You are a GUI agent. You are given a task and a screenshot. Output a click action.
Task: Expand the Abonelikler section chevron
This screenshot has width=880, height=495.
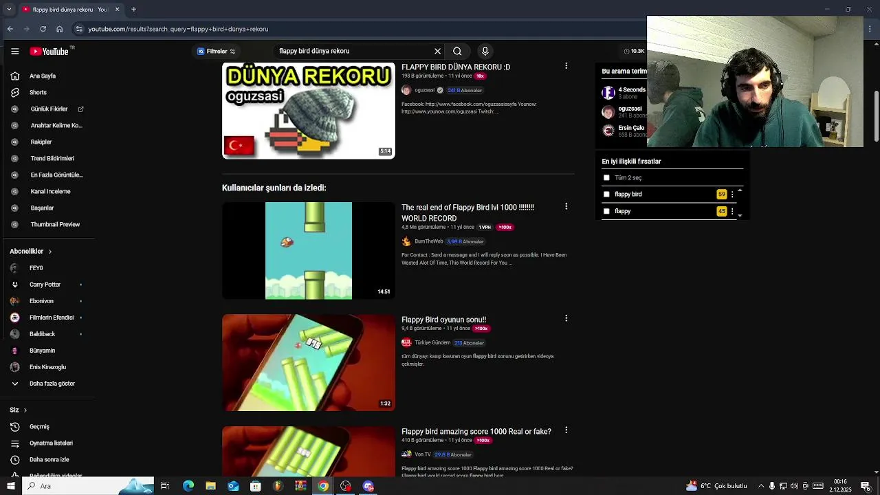49,252
